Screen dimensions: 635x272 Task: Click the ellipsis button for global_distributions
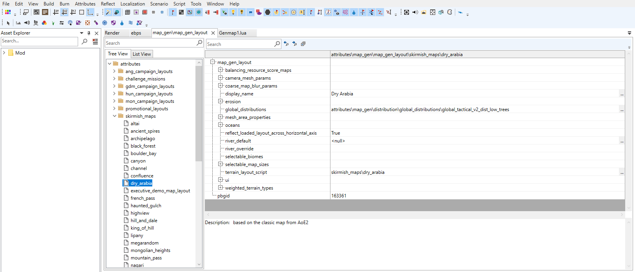coord(622,110)
